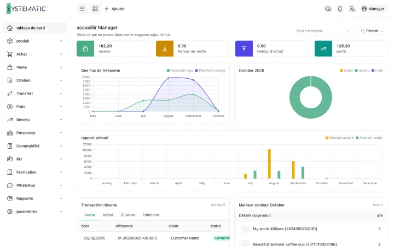The width and height of the screenshot is (394, 246).
Task: Switch to the Achat transaction tab
Action: [108, 215]
